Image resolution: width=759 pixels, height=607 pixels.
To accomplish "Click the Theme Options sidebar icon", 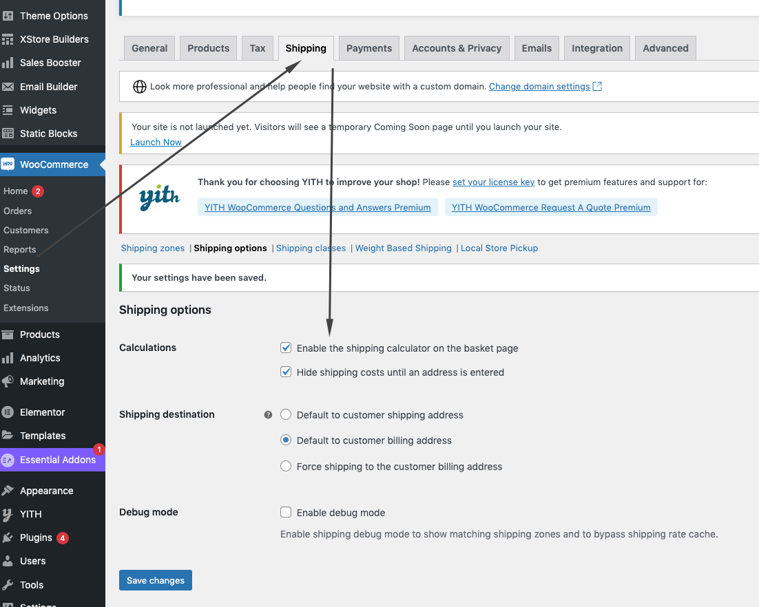I will [8, 16].
